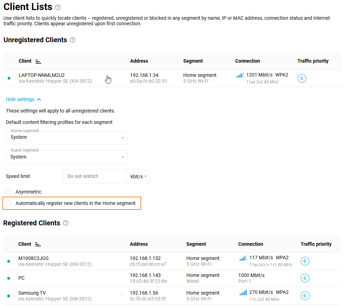The width and height of the screenshot is (344, 306).
Task: Select the PC registered client row
Action: pyautogui.click(x=21, y=278)
